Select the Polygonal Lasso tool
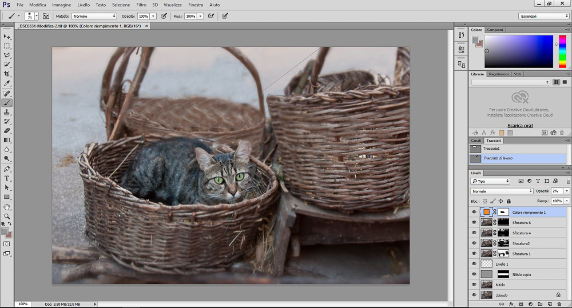572x308 pixels. (7, 55)
